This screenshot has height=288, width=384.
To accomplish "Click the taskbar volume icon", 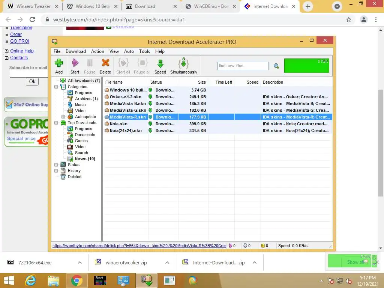I will (x=348, y=281).
